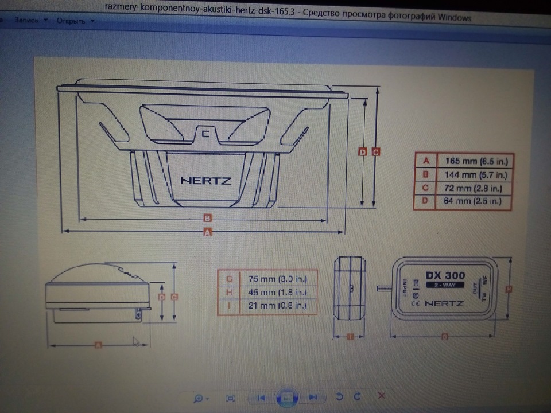Viewport: 551px width, 413px height.
Task: Go to the next picture
Action: (x=313, y=397)
